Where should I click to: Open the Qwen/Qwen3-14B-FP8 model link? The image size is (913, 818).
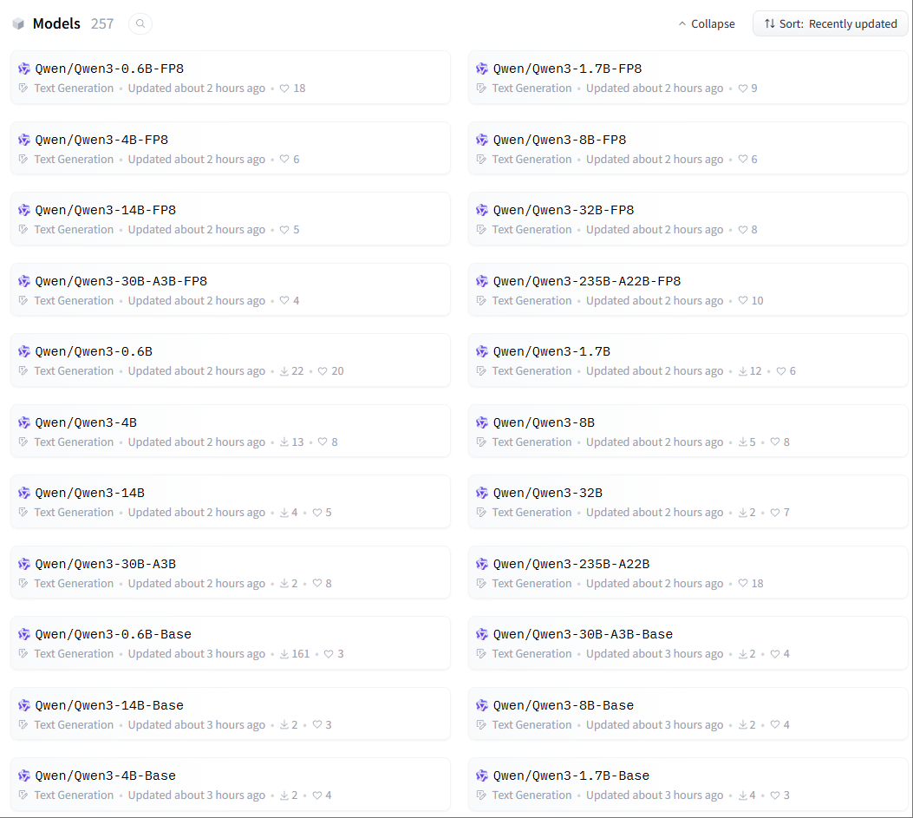coord(106,210)
